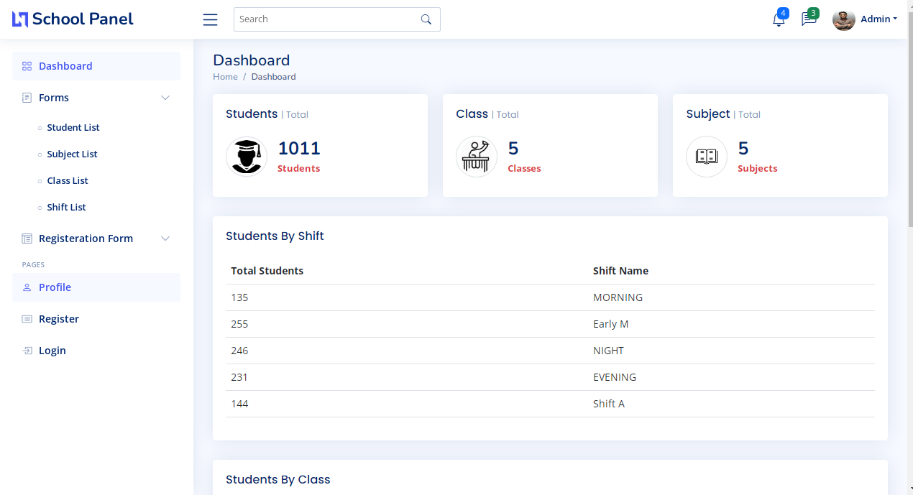
Task: Open Student List in sidebar
Action: click(x=73, y=128)
